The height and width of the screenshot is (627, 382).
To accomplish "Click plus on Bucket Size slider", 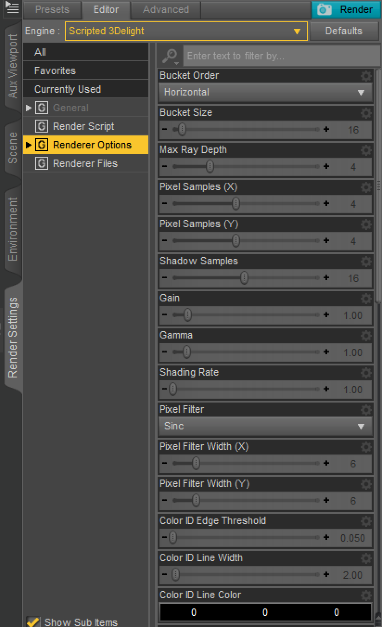I will pos(326,129).
